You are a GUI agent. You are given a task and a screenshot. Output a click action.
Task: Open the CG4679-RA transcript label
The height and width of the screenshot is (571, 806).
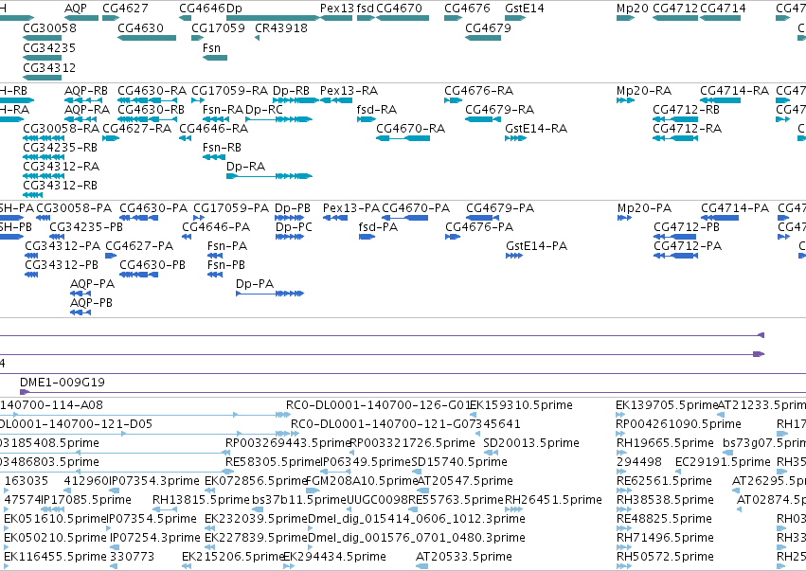click(x=500, y=110)
